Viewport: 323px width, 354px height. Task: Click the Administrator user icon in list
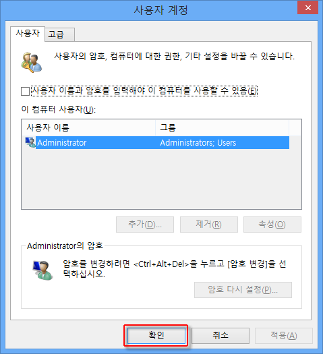pyautogui.click(x=30, y=142)
